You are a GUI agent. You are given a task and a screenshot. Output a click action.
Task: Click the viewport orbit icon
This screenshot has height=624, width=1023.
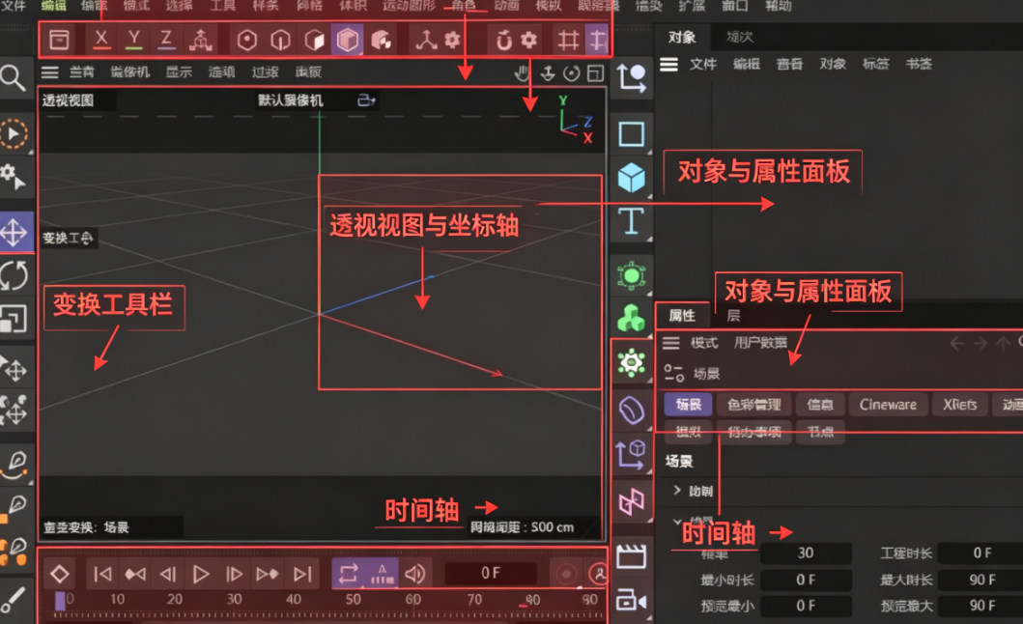572,73
